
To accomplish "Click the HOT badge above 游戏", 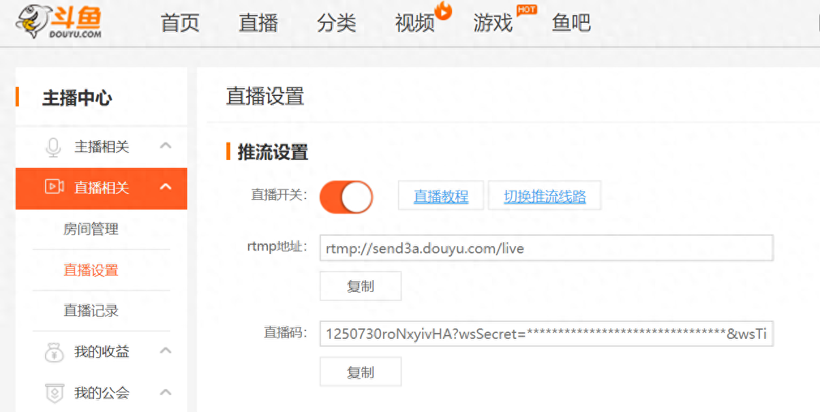I will [526, 9].
